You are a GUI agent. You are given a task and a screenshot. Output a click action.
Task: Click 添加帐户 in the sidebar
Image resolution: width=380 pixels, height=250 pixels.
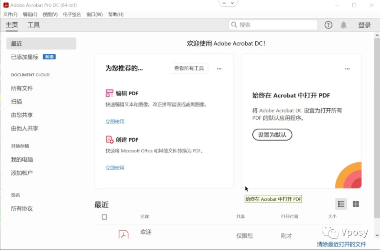[22, 173]
